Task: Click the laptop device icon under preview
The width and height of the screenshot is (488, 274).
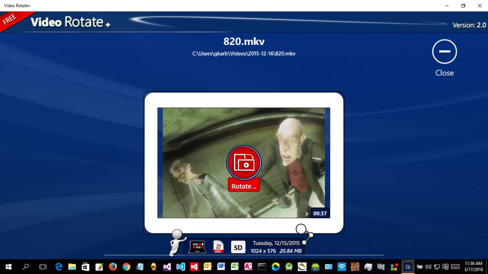Action: [x=197, y=247]
